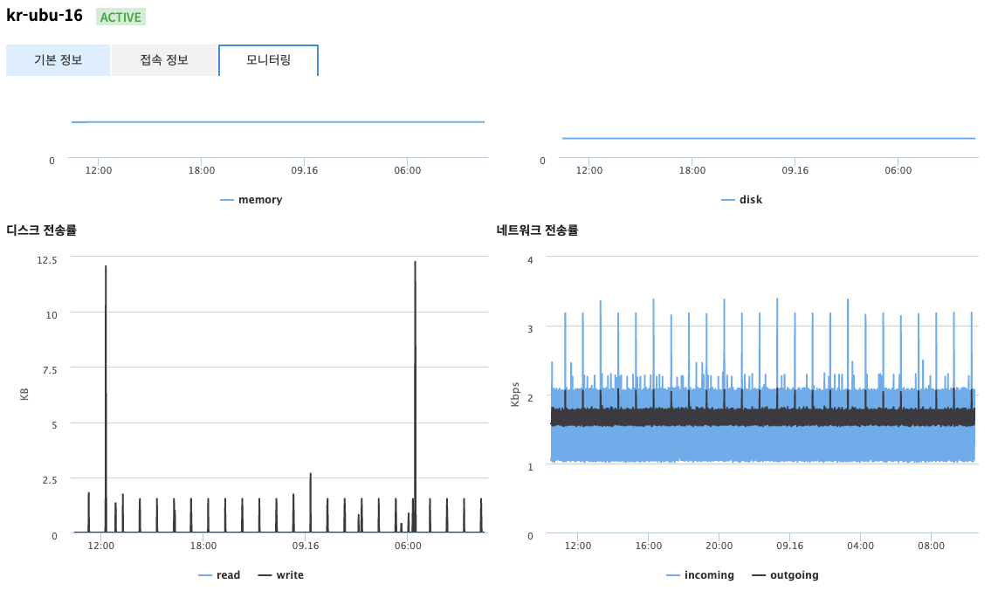Screen dimensions: 998x591
Task: Click the 12.5 axis label in disk chart
Action: pyautogui.click(x=47, y=260)
